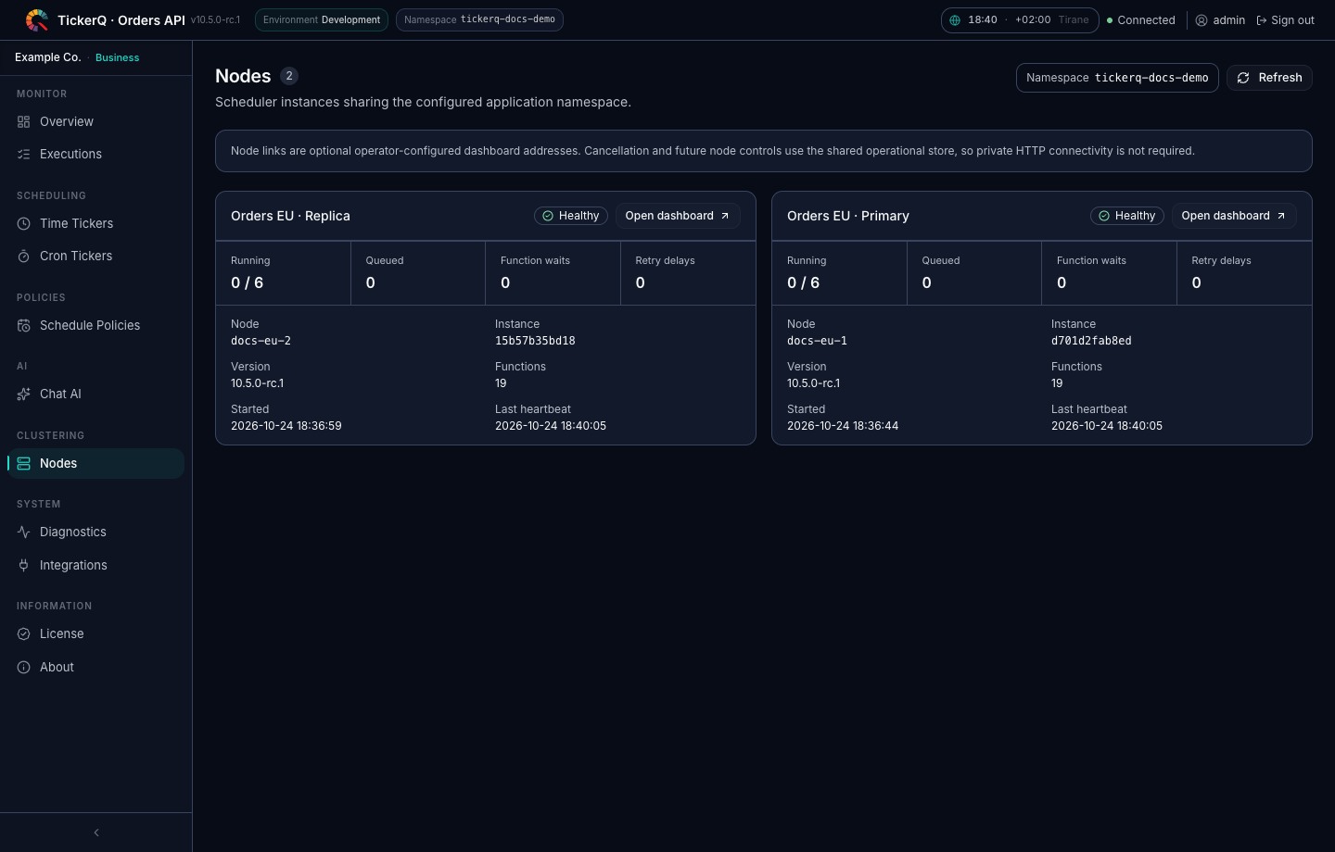Click the Nodes count badge 2
Image resolution: width=1335 pixels, height=852 pixels.
[289, 76]
